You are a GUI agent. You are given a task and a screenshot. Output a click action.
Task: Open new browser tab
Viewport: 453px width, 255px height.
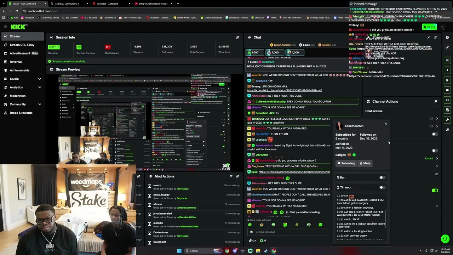point(178,4)
